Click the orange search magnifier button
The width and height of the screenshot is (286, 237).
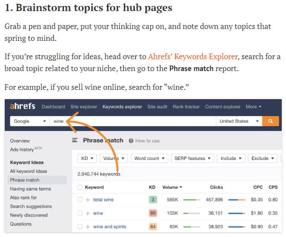(270, 121)
